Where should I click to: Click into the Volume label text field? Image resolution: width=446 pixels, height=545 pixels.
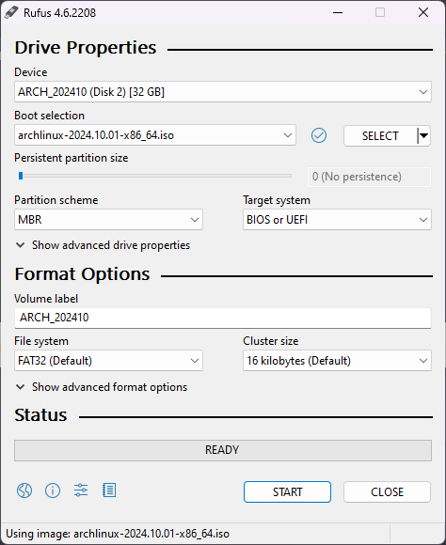pyautogui.click(x=223, y=318)
